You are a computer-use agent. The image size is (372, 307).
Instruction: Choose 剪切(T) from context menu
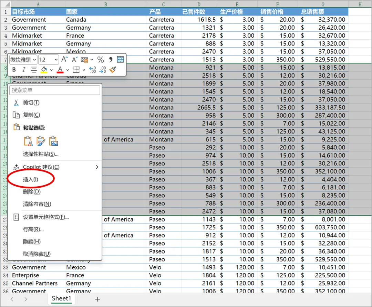coord(54,103)
